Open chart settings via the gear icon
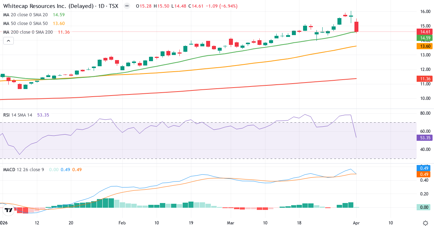 tap(425, 224)
